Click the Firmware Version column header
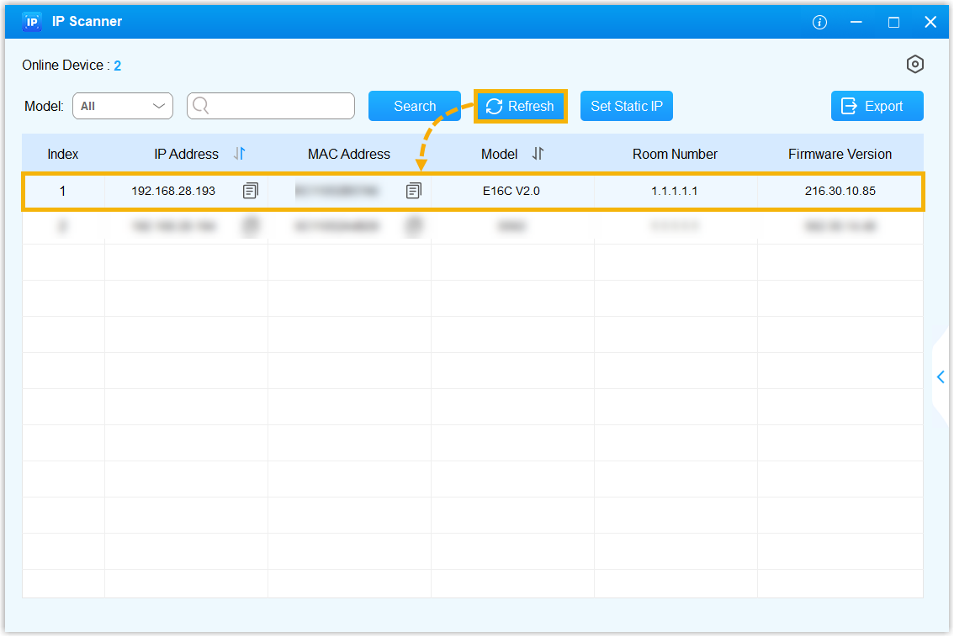Viewport: 954px width, 637px height. coord(840,154)
